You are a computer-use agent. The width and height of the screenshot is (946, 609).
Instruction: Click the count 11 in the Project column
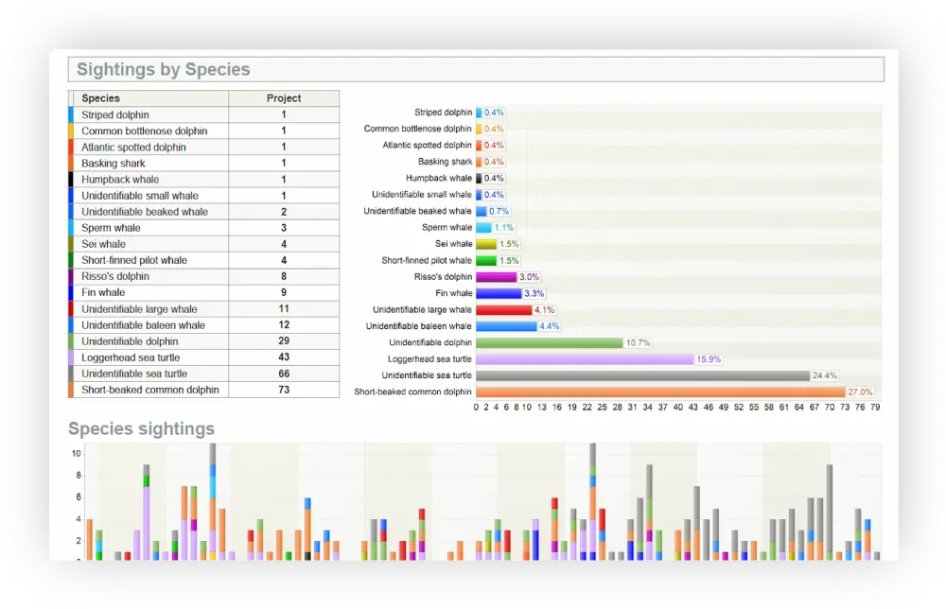click(x=284, y=308)
